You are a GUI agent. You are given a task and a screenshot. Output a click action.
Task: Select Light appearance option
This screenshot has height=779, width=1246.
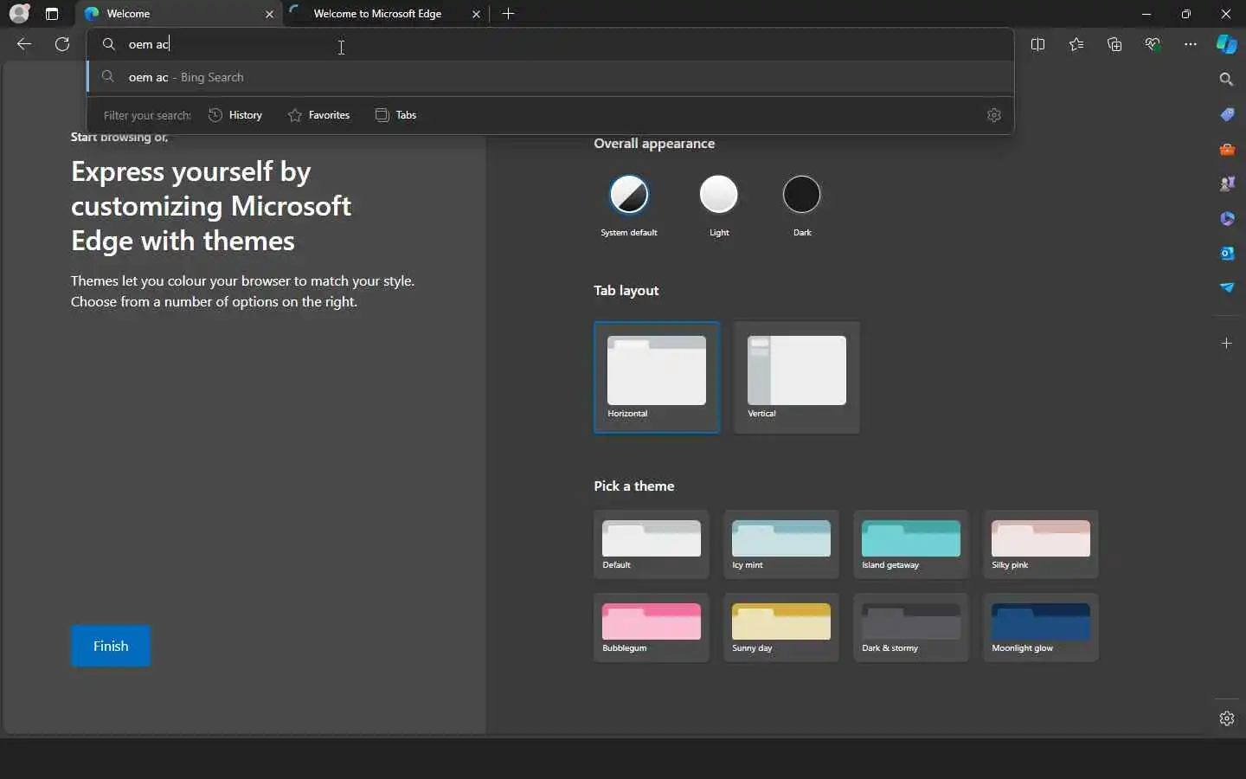pos(719,204)
